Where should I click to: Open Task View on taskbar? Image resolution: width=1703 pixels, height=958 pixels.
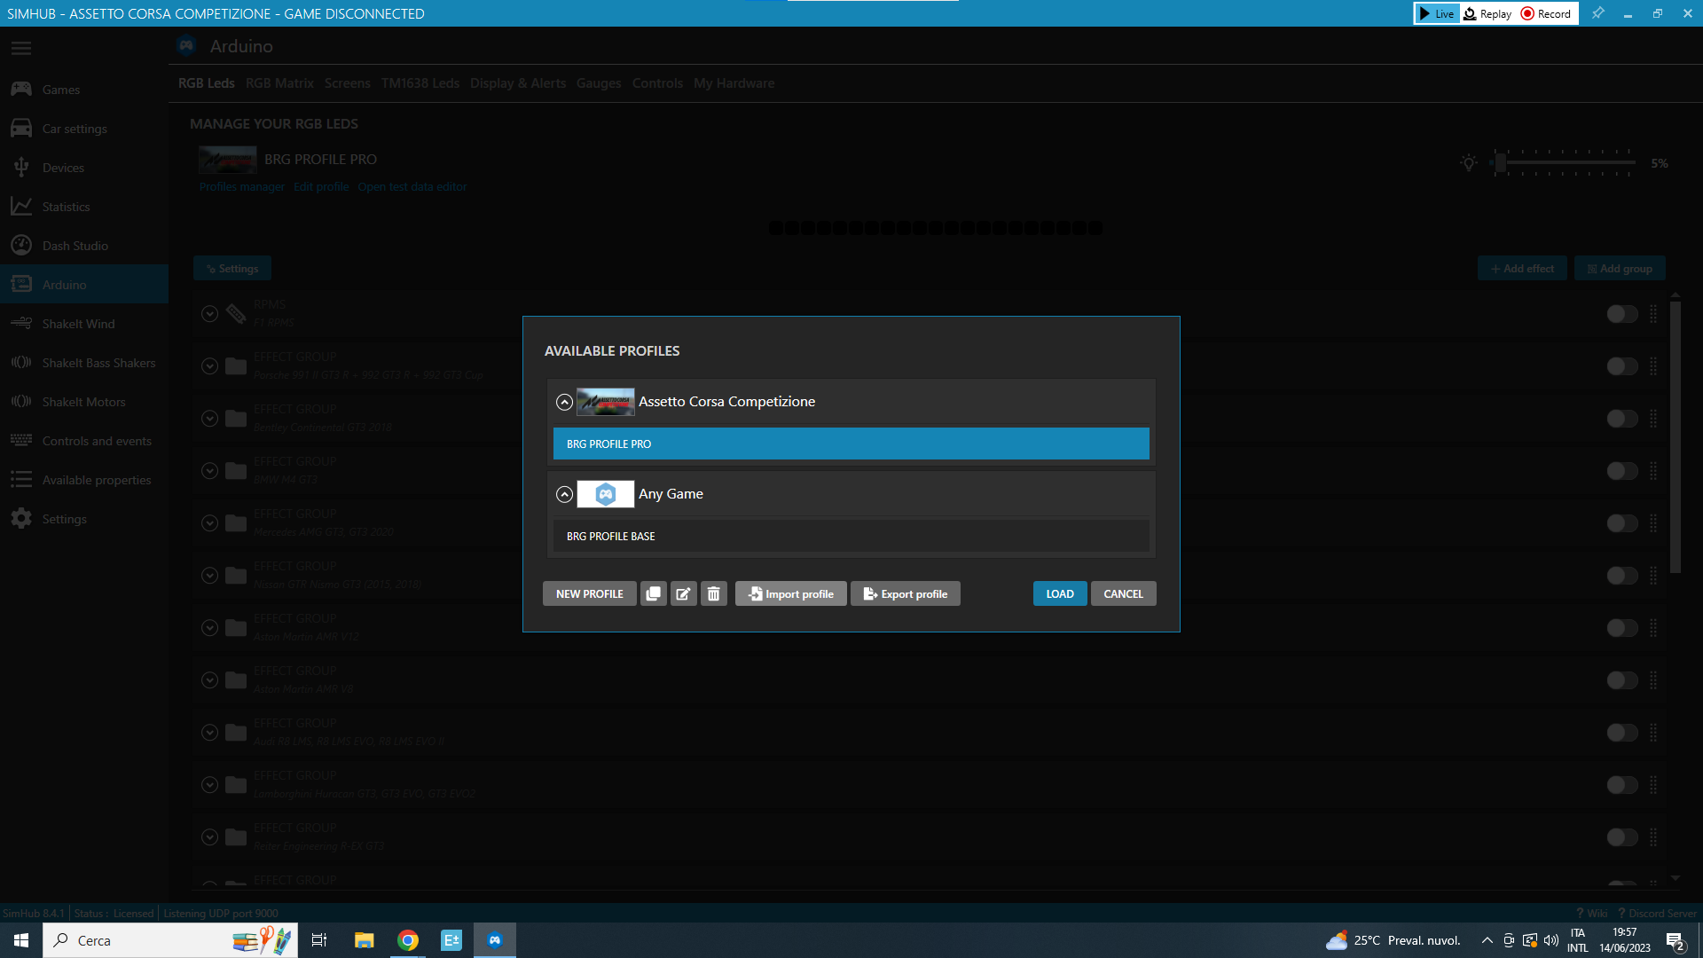coord(319,940)
